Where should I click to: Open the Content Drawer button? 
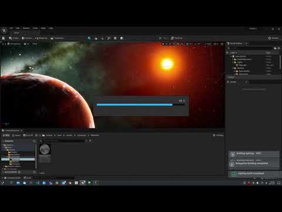click(12, 178)
